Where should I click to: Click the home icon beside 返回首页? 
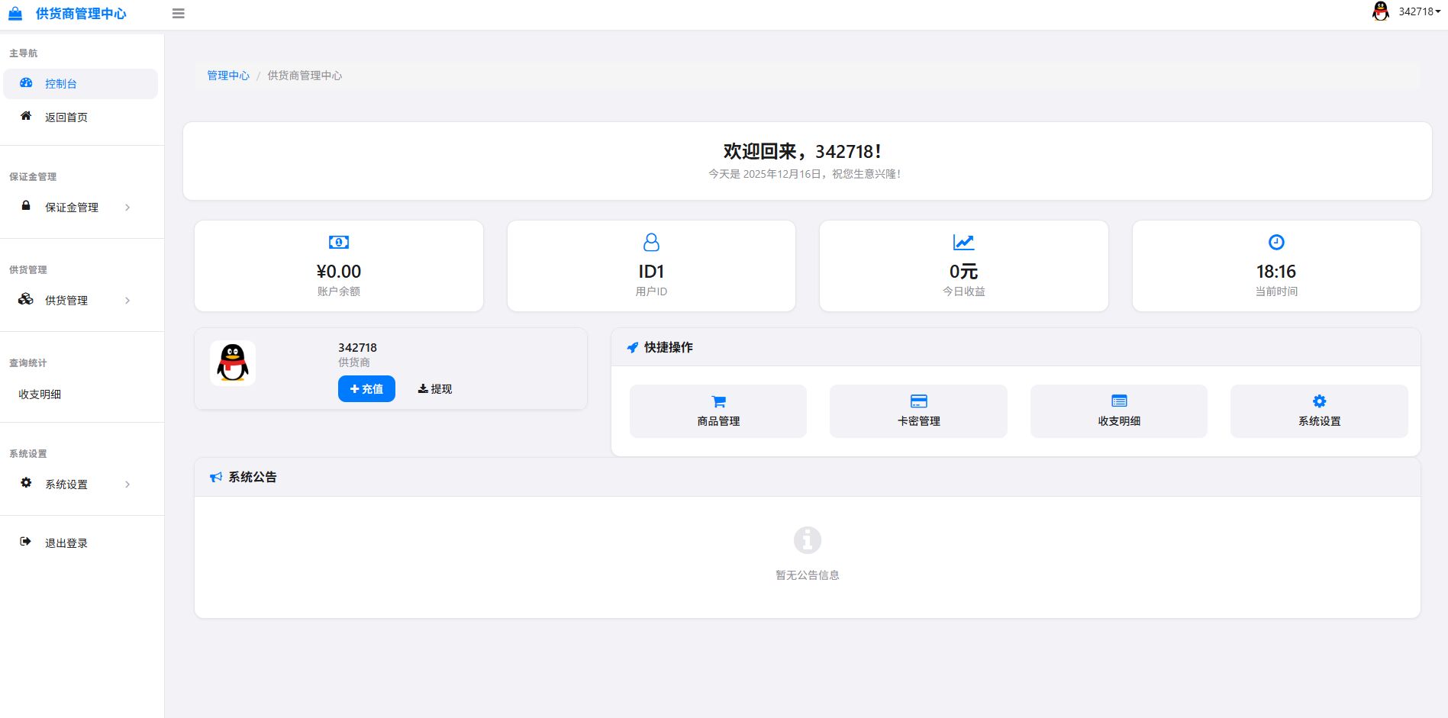click(26, 116)
